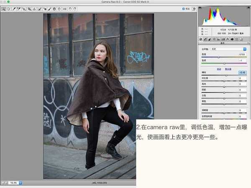Click the Default (默认值) link
The image size is (251, 188).
[x=228, y=69]
